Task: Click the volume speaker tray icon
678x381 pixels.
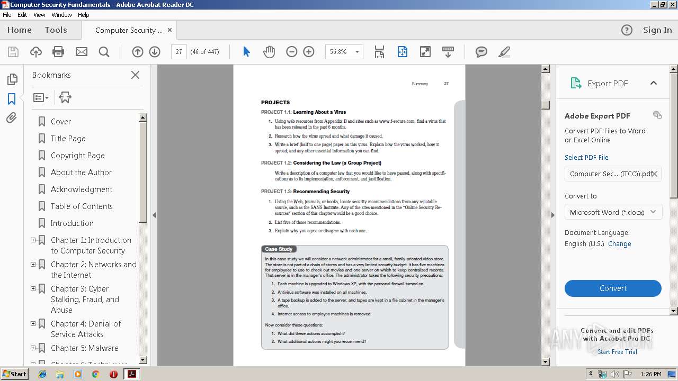Action: point(614,374)
